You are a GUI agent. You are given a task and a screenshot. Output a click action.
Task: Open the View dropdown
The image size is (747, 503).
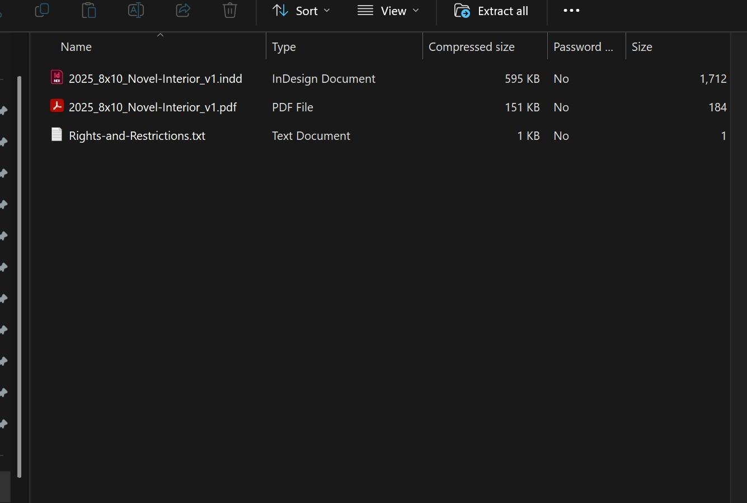(x=393, y=11)
